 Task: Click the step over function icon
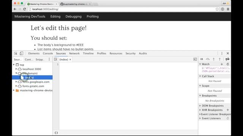click(208, 59)
